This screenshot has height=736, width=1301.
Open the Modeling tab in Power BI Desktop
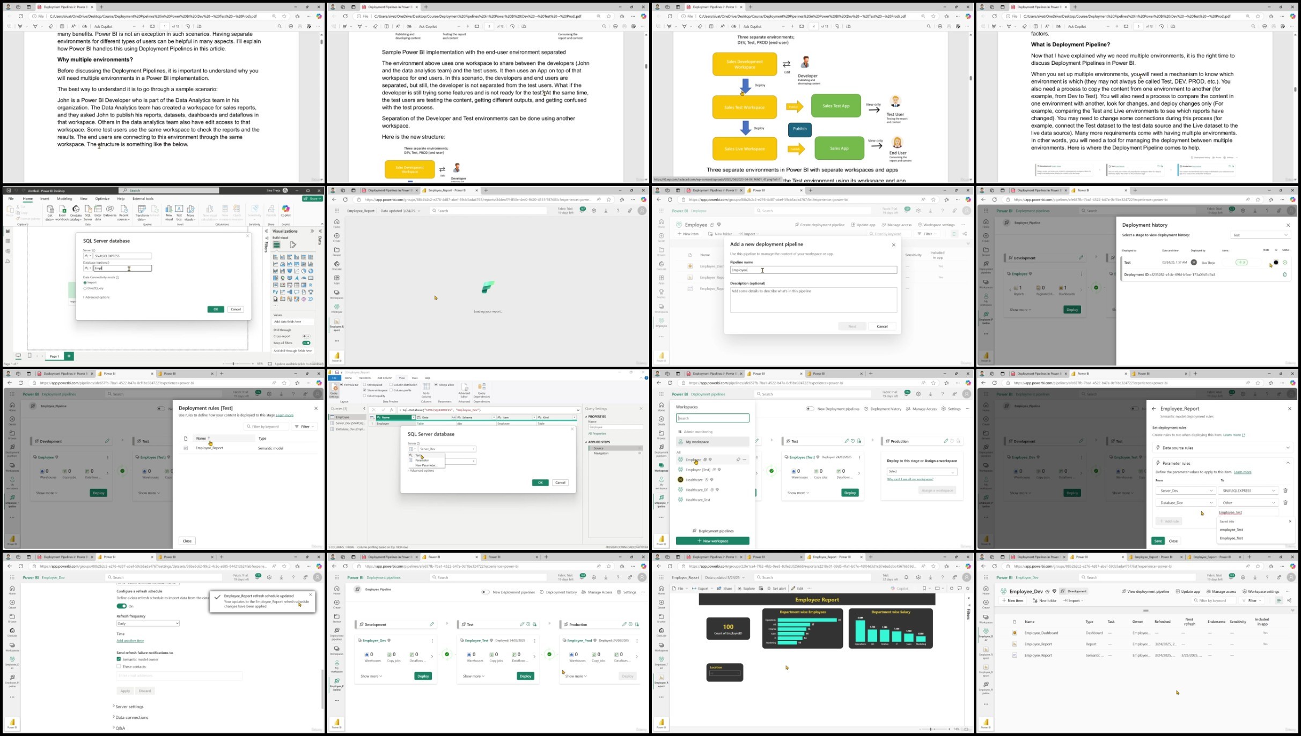tap(64, 198)
